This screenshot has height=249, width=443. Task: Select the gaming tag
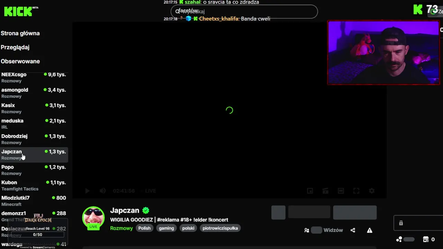click(166, 228)
